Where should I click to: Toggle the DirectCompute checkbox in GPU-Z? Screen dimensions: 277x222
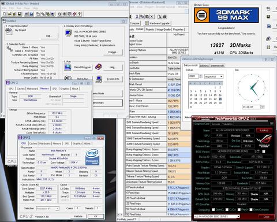pyautogui.click(x=251, y=209)
